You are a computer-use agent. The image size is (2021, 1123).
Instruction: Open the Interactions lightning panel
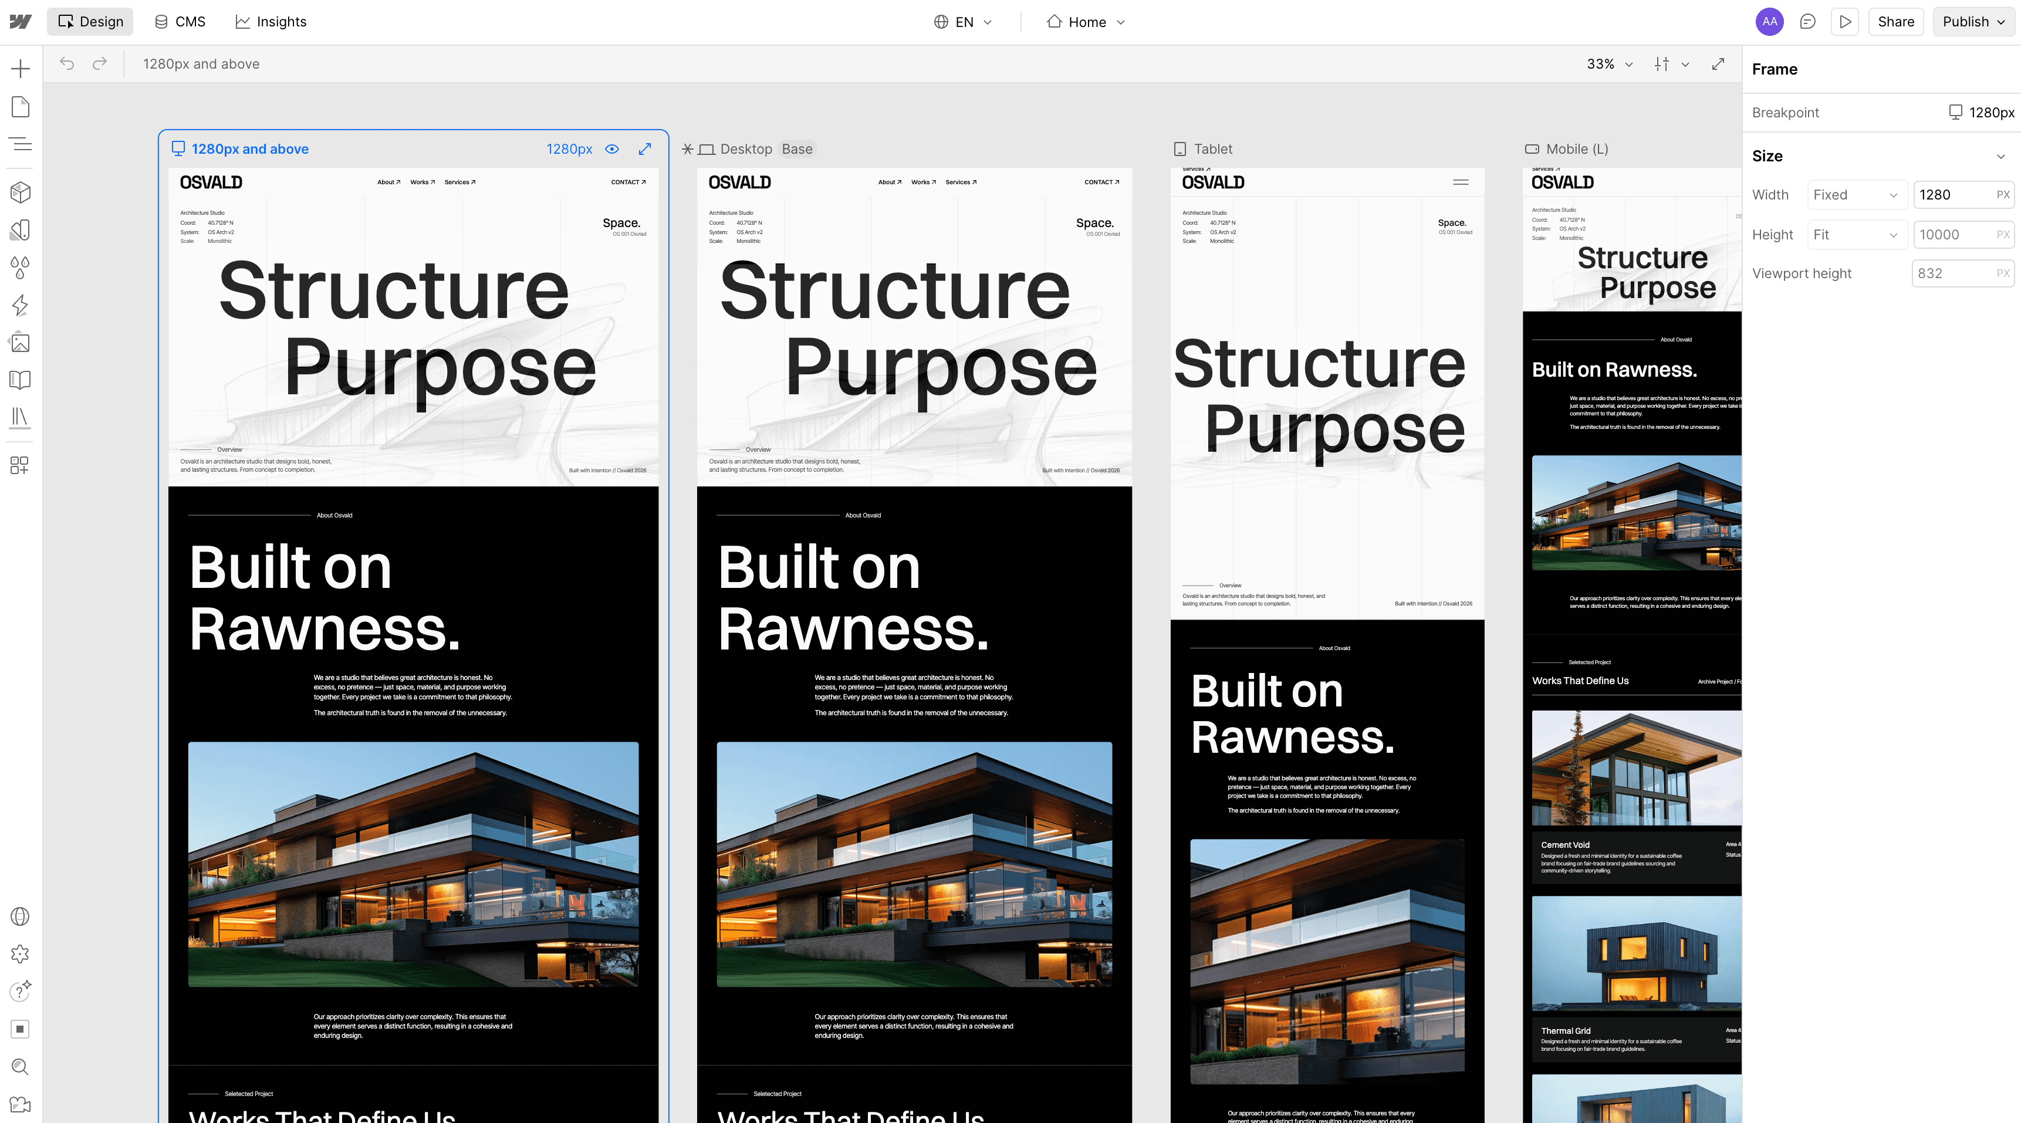[x=21, y=305]
